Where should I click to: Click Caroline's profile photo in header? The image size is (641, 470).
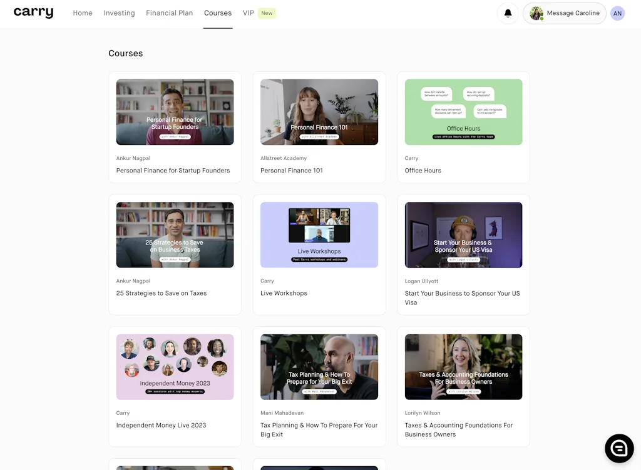point(536,13)
